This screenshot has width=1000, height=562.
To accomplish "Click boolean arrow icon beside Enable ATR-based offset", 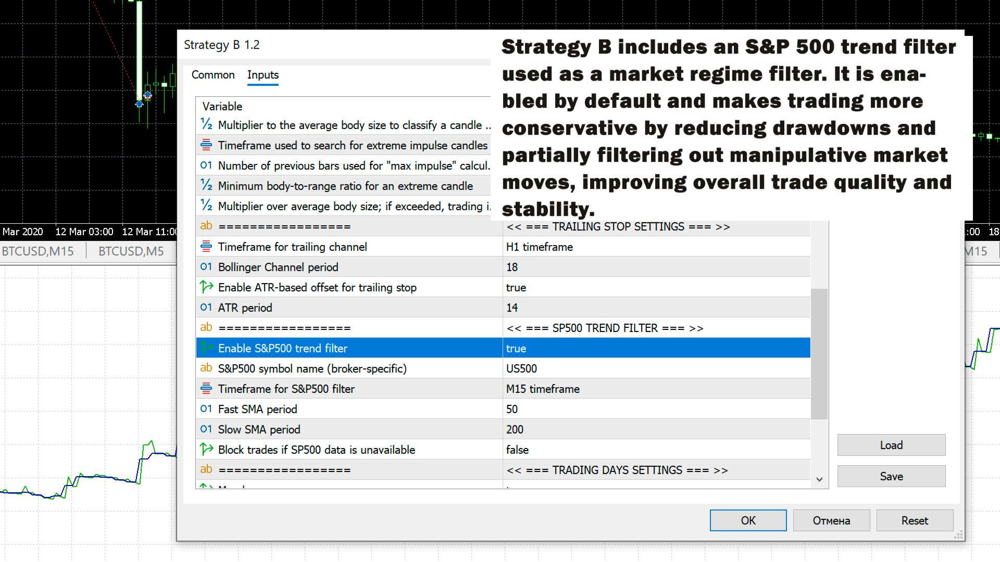I will (x=206, y=287).
